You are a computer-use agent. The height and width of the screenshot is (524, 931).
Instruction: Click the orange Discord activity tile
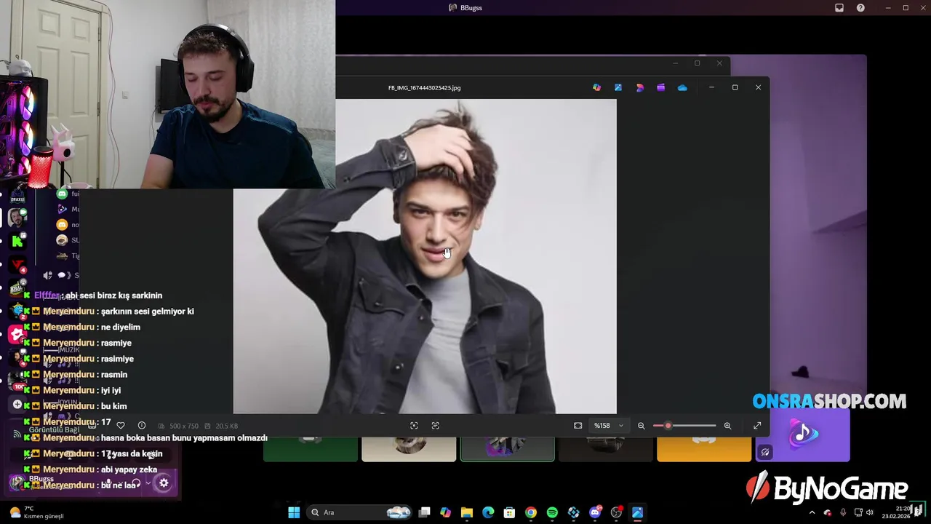(x=704, y=448)
